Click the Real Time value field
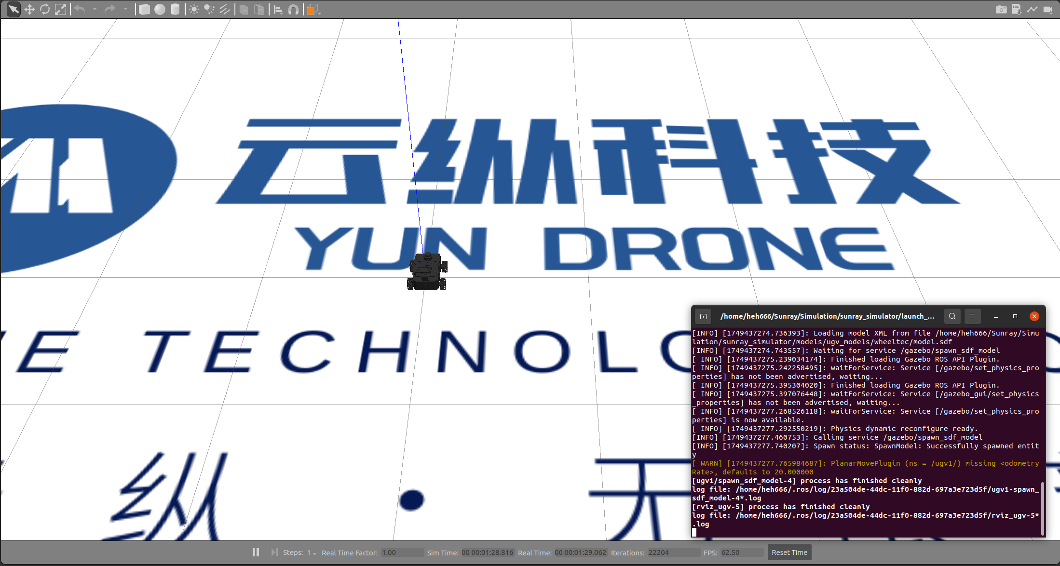The height and width of the screenshot is (566, 1060). coord(581,553)
